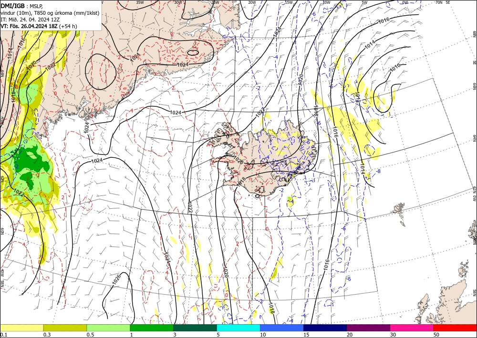Pick the cyan 5–10 legend swatch
The image size is (477, 338).
tap(238, 328)
